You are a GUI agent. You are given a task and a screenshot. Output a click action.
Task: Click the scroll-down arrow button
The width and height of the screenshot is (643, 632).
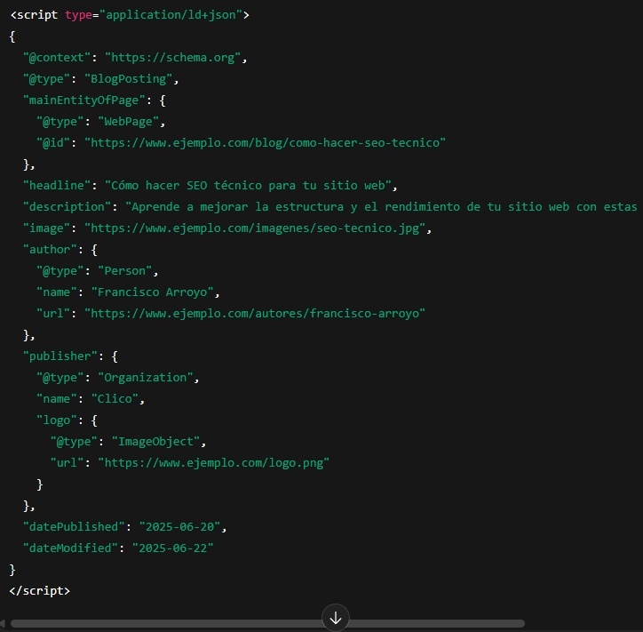tap(336, 618)
